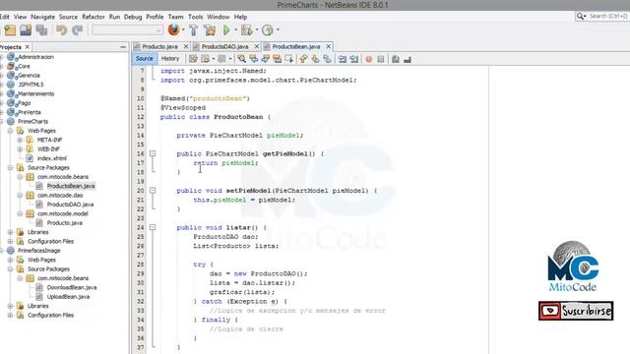The image size is (630, 354).
Task: Expand the WEB-INF folder
Action: pos(20,149)
